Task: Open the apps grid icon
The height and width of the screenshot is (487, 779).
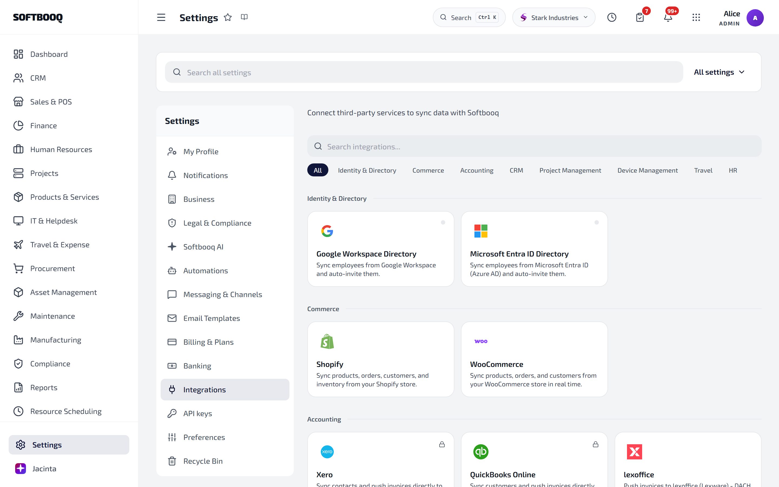Action: pyautogui.click(x=696, y=17)
